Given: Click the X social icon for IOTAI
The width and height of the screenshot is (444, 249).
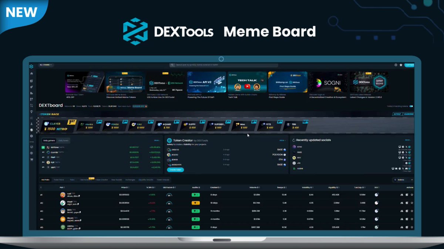Looking at the screenshot, I should click(x=406, y=147).
